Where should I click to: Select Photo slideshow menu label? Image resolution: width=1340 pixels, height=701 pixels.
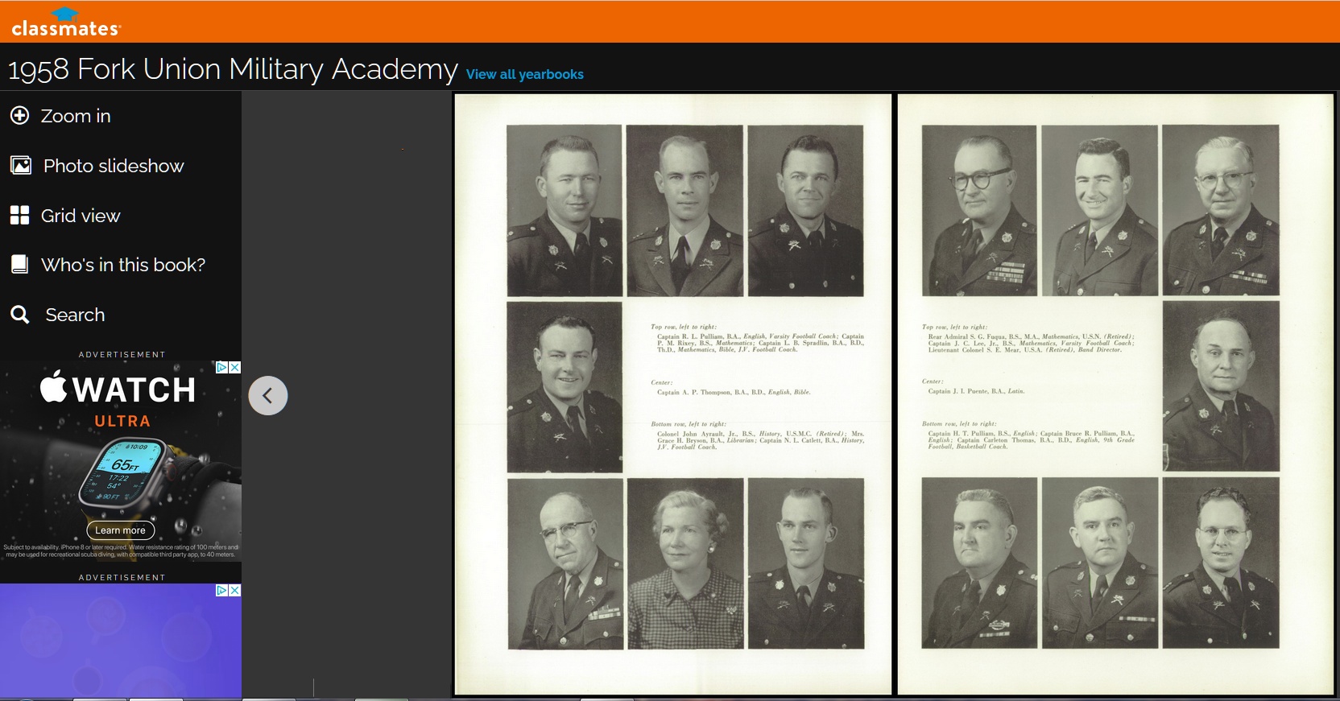click(x=114, y=166)
